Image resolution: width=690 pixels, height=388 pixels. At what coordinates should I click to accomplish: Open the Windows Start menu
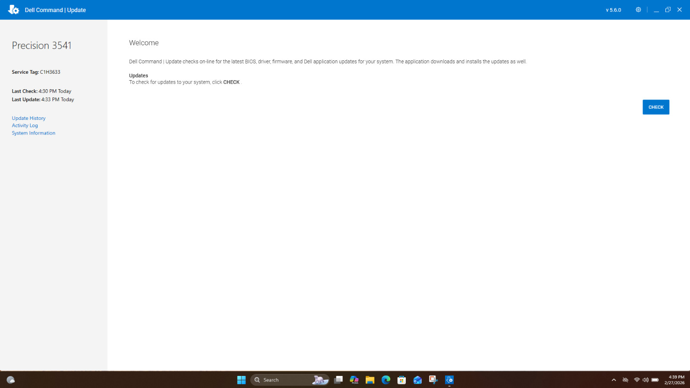(241, 380)
